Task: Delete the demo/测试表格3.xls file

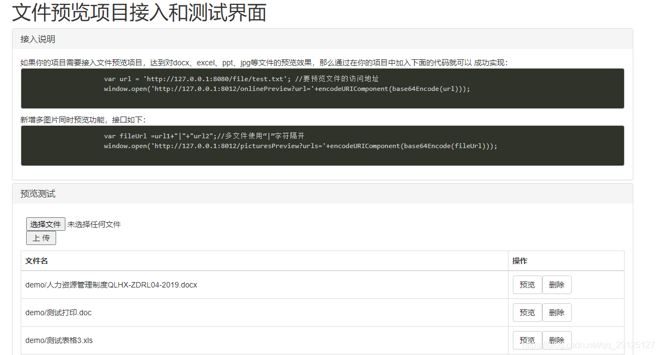Action: click(x=556, y=340)
